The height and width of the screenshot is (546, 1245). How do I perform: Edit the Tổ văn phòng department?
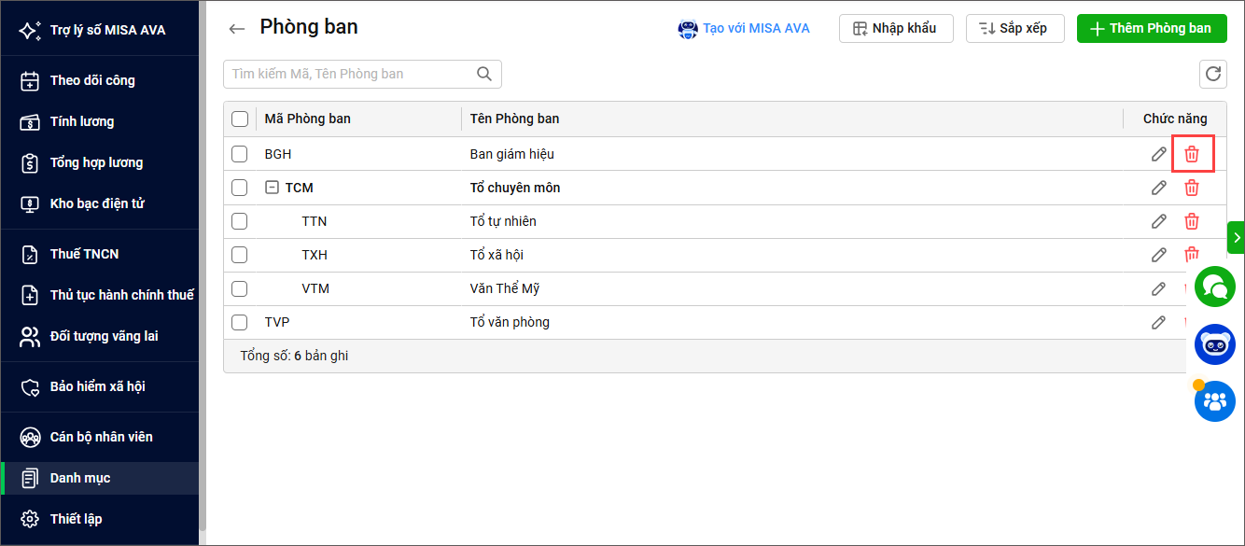[1158, 322]
